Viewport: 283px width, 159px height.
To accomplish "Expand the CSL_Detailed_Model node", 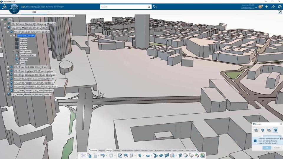I will click(x=5, y=95).
